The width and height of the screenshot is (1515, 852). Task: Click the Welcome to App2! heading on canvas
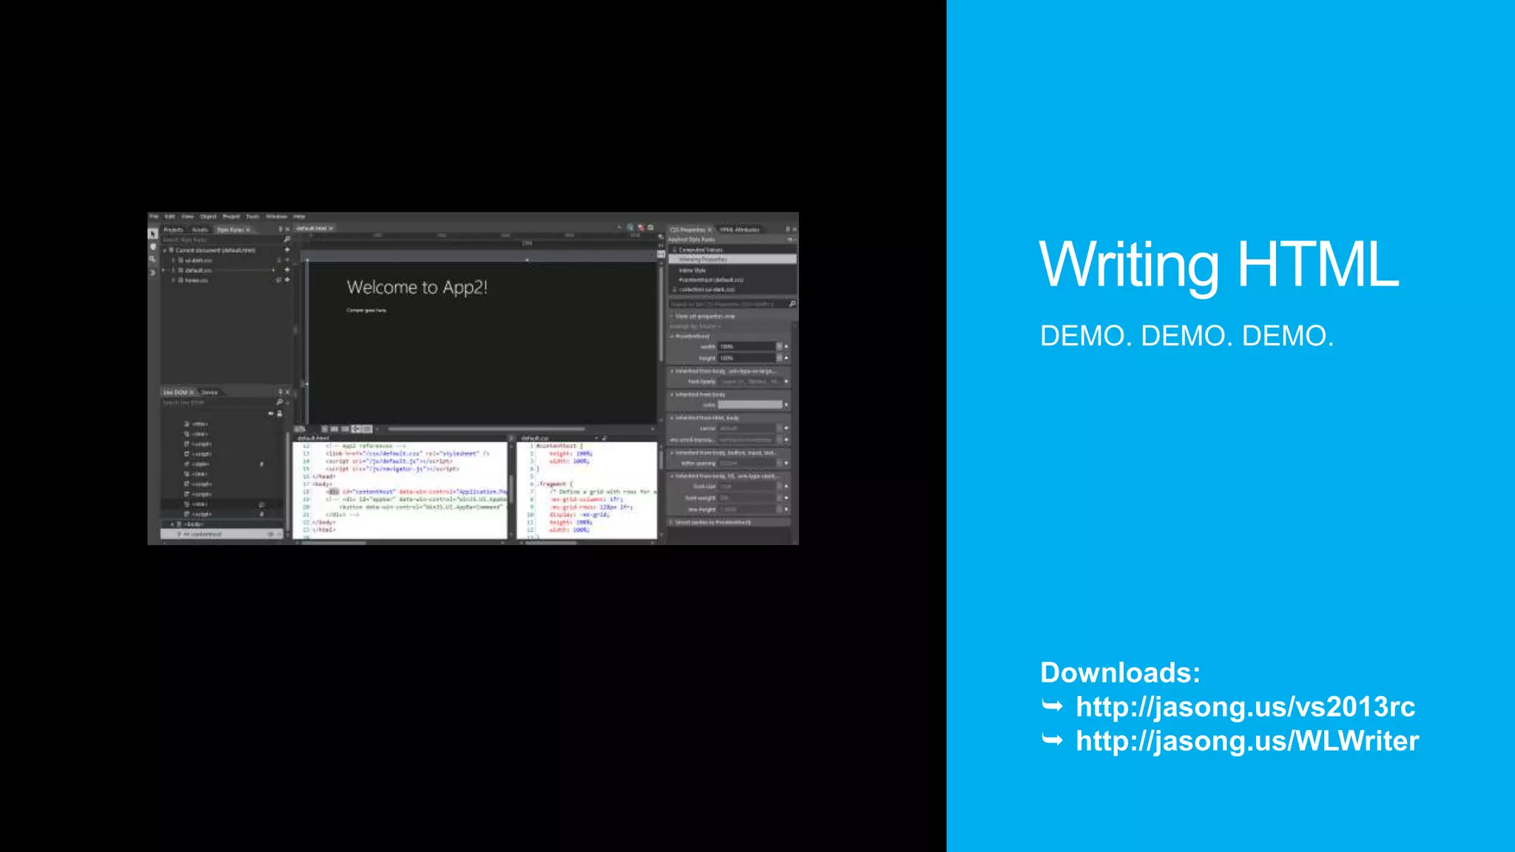tap(417, 287)
